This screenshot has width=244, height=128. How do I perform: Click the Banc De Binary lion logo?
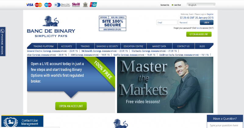[51, 27]
